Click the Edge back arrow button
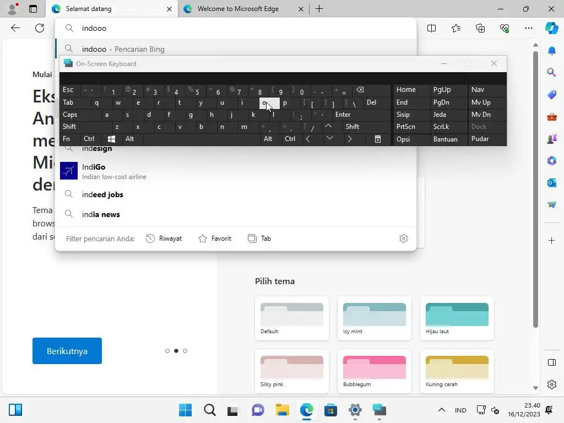 (15, 28)
